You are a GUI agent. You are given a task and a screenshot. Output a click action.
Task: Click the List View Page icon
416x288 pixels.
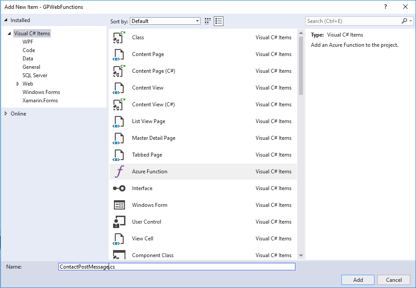coord(118,121)
